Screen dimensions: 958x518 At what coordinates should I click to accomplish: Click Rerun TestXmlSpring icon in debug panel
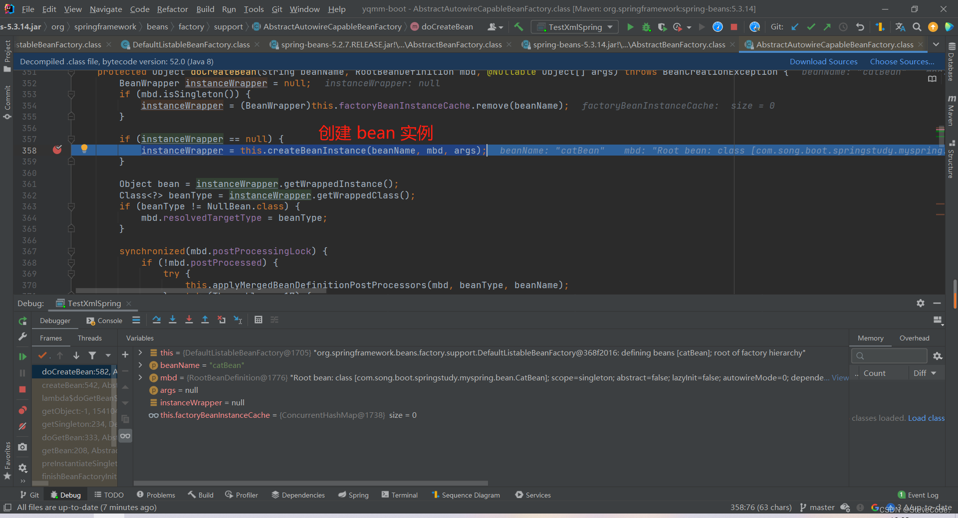[22, 321]
